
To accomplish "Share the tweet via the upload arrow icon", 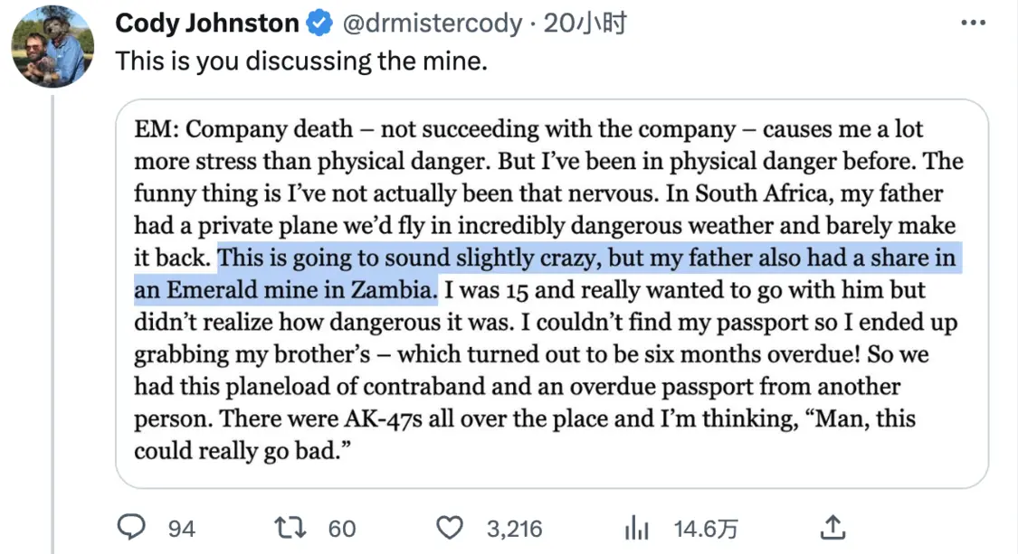I will point(832,527).
